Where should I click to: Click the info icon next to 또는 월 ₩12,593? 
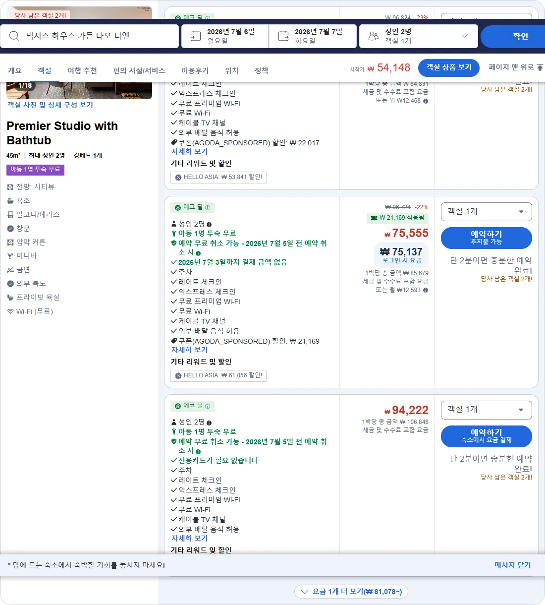(426, 290)
